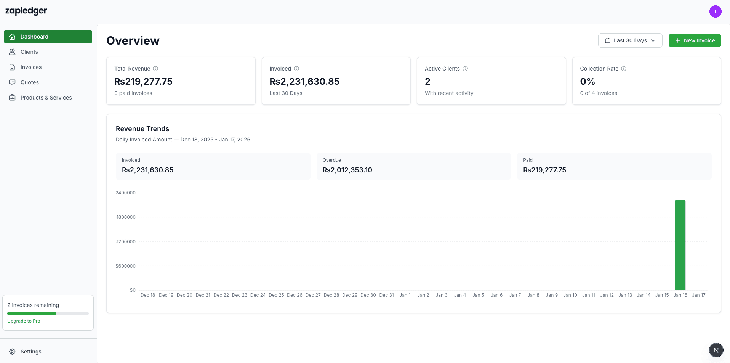Click the calendar icon in the date range selector
730x363 pixels.
pyautogui.click(x=608, y=40)
